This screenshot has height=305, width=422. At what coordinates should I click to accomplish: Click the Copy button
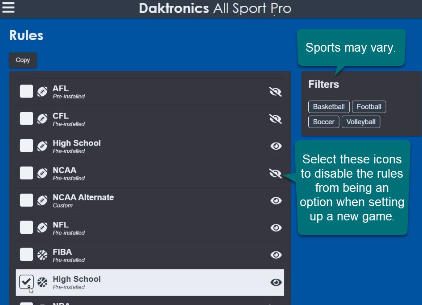click(22, 60)
